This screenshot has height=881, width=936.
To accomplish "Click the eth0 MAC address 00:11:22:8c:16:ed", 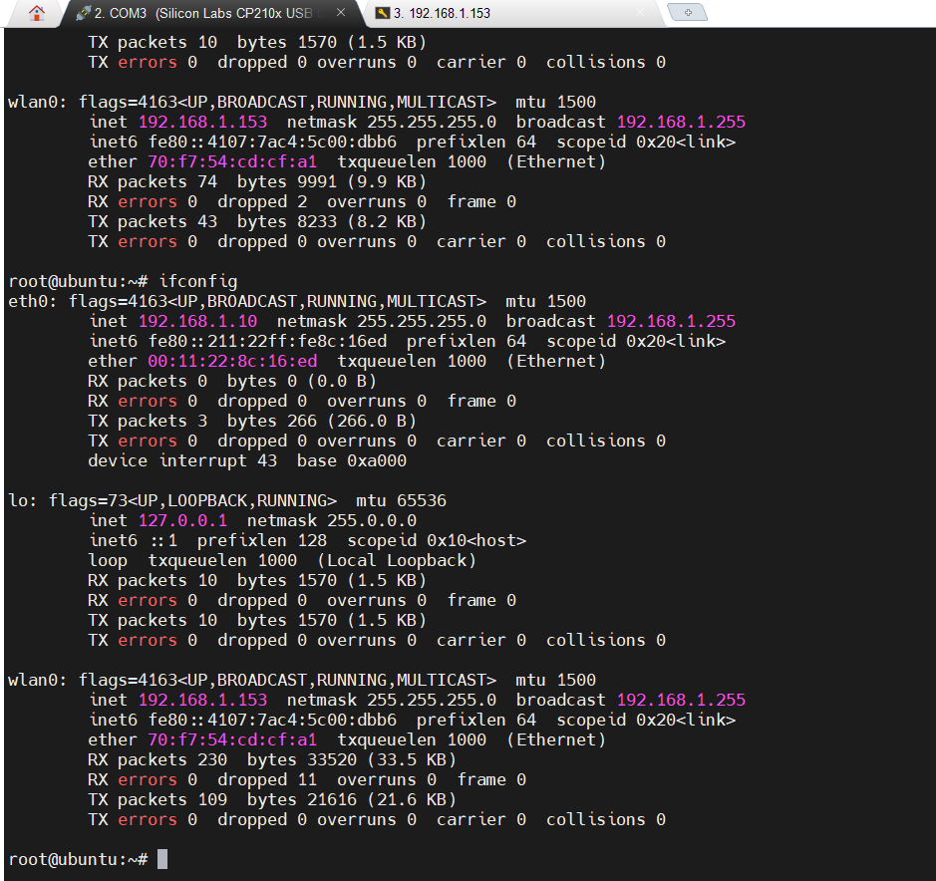I will coord(232,361).
